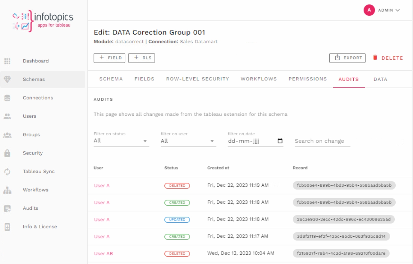Click the add Field button
413x264 pixels.
tap(109, 58)
